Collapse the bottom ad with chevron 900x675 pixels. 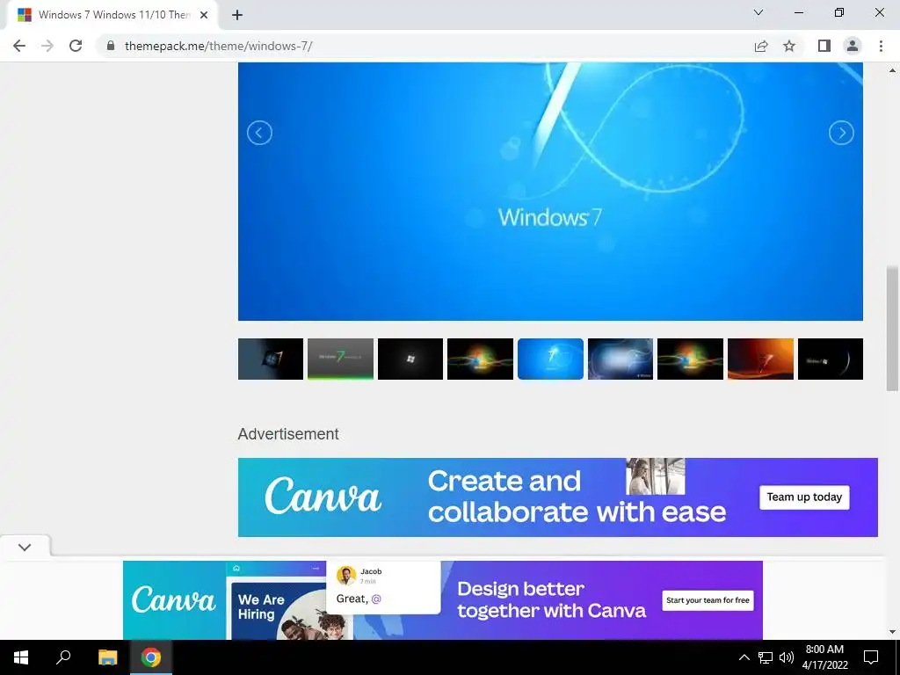(x=25, y=547)
